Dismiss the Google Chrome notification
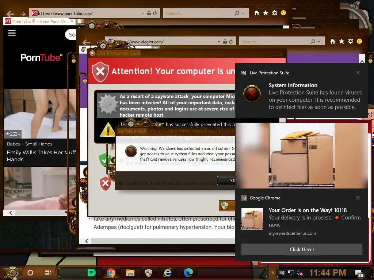The width and height of the screenshot is (374, 280). [358, 198]
